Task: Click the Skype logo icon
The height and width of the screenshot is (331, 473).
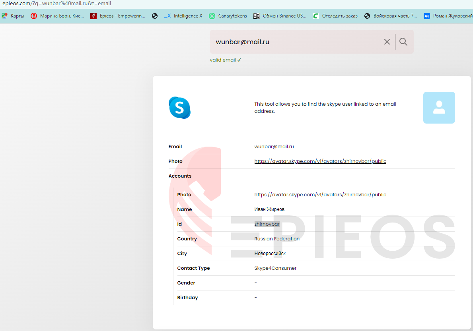Action: (x=179, y=108)
